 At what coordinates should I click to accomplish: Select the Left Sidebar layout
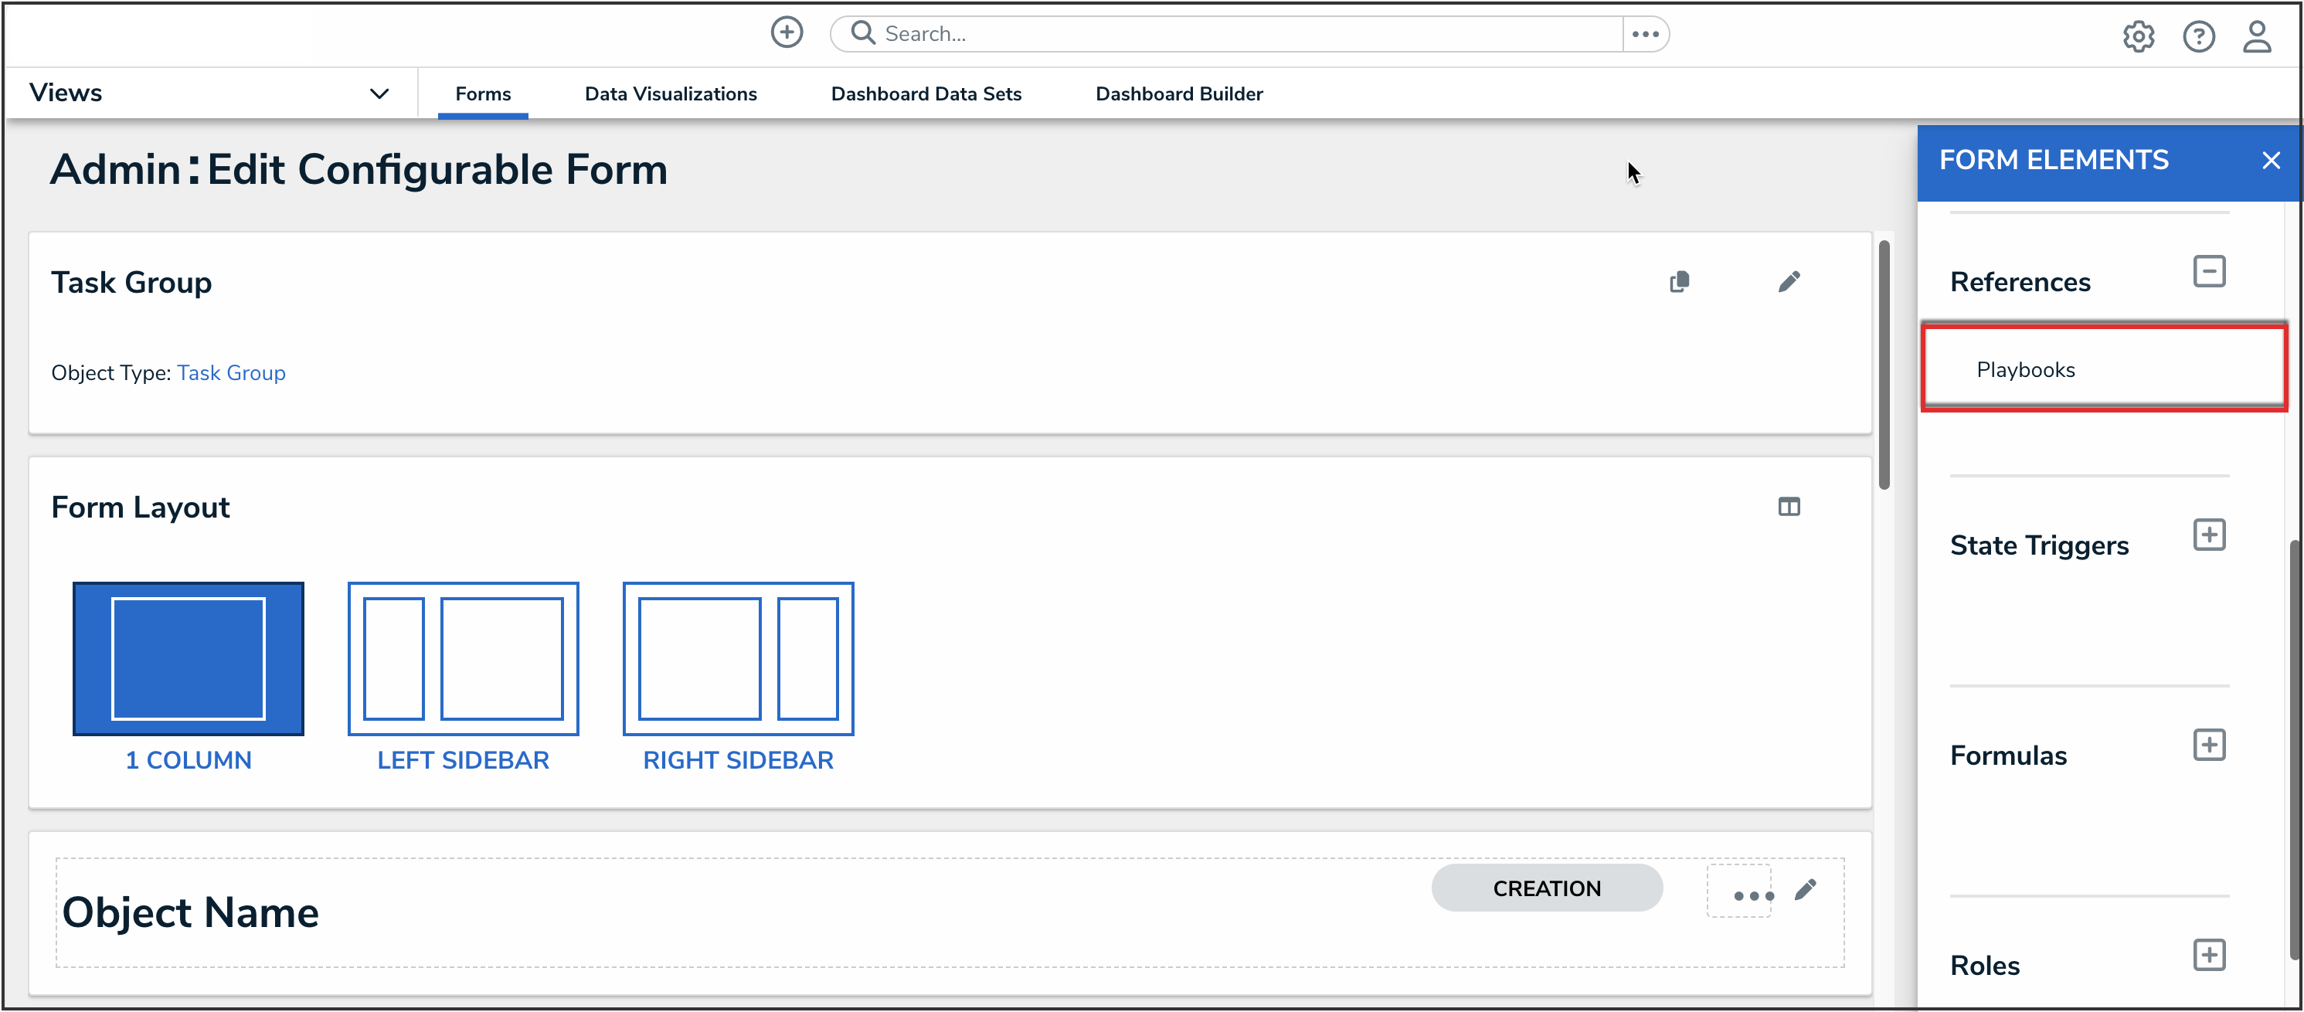point(462,659)
